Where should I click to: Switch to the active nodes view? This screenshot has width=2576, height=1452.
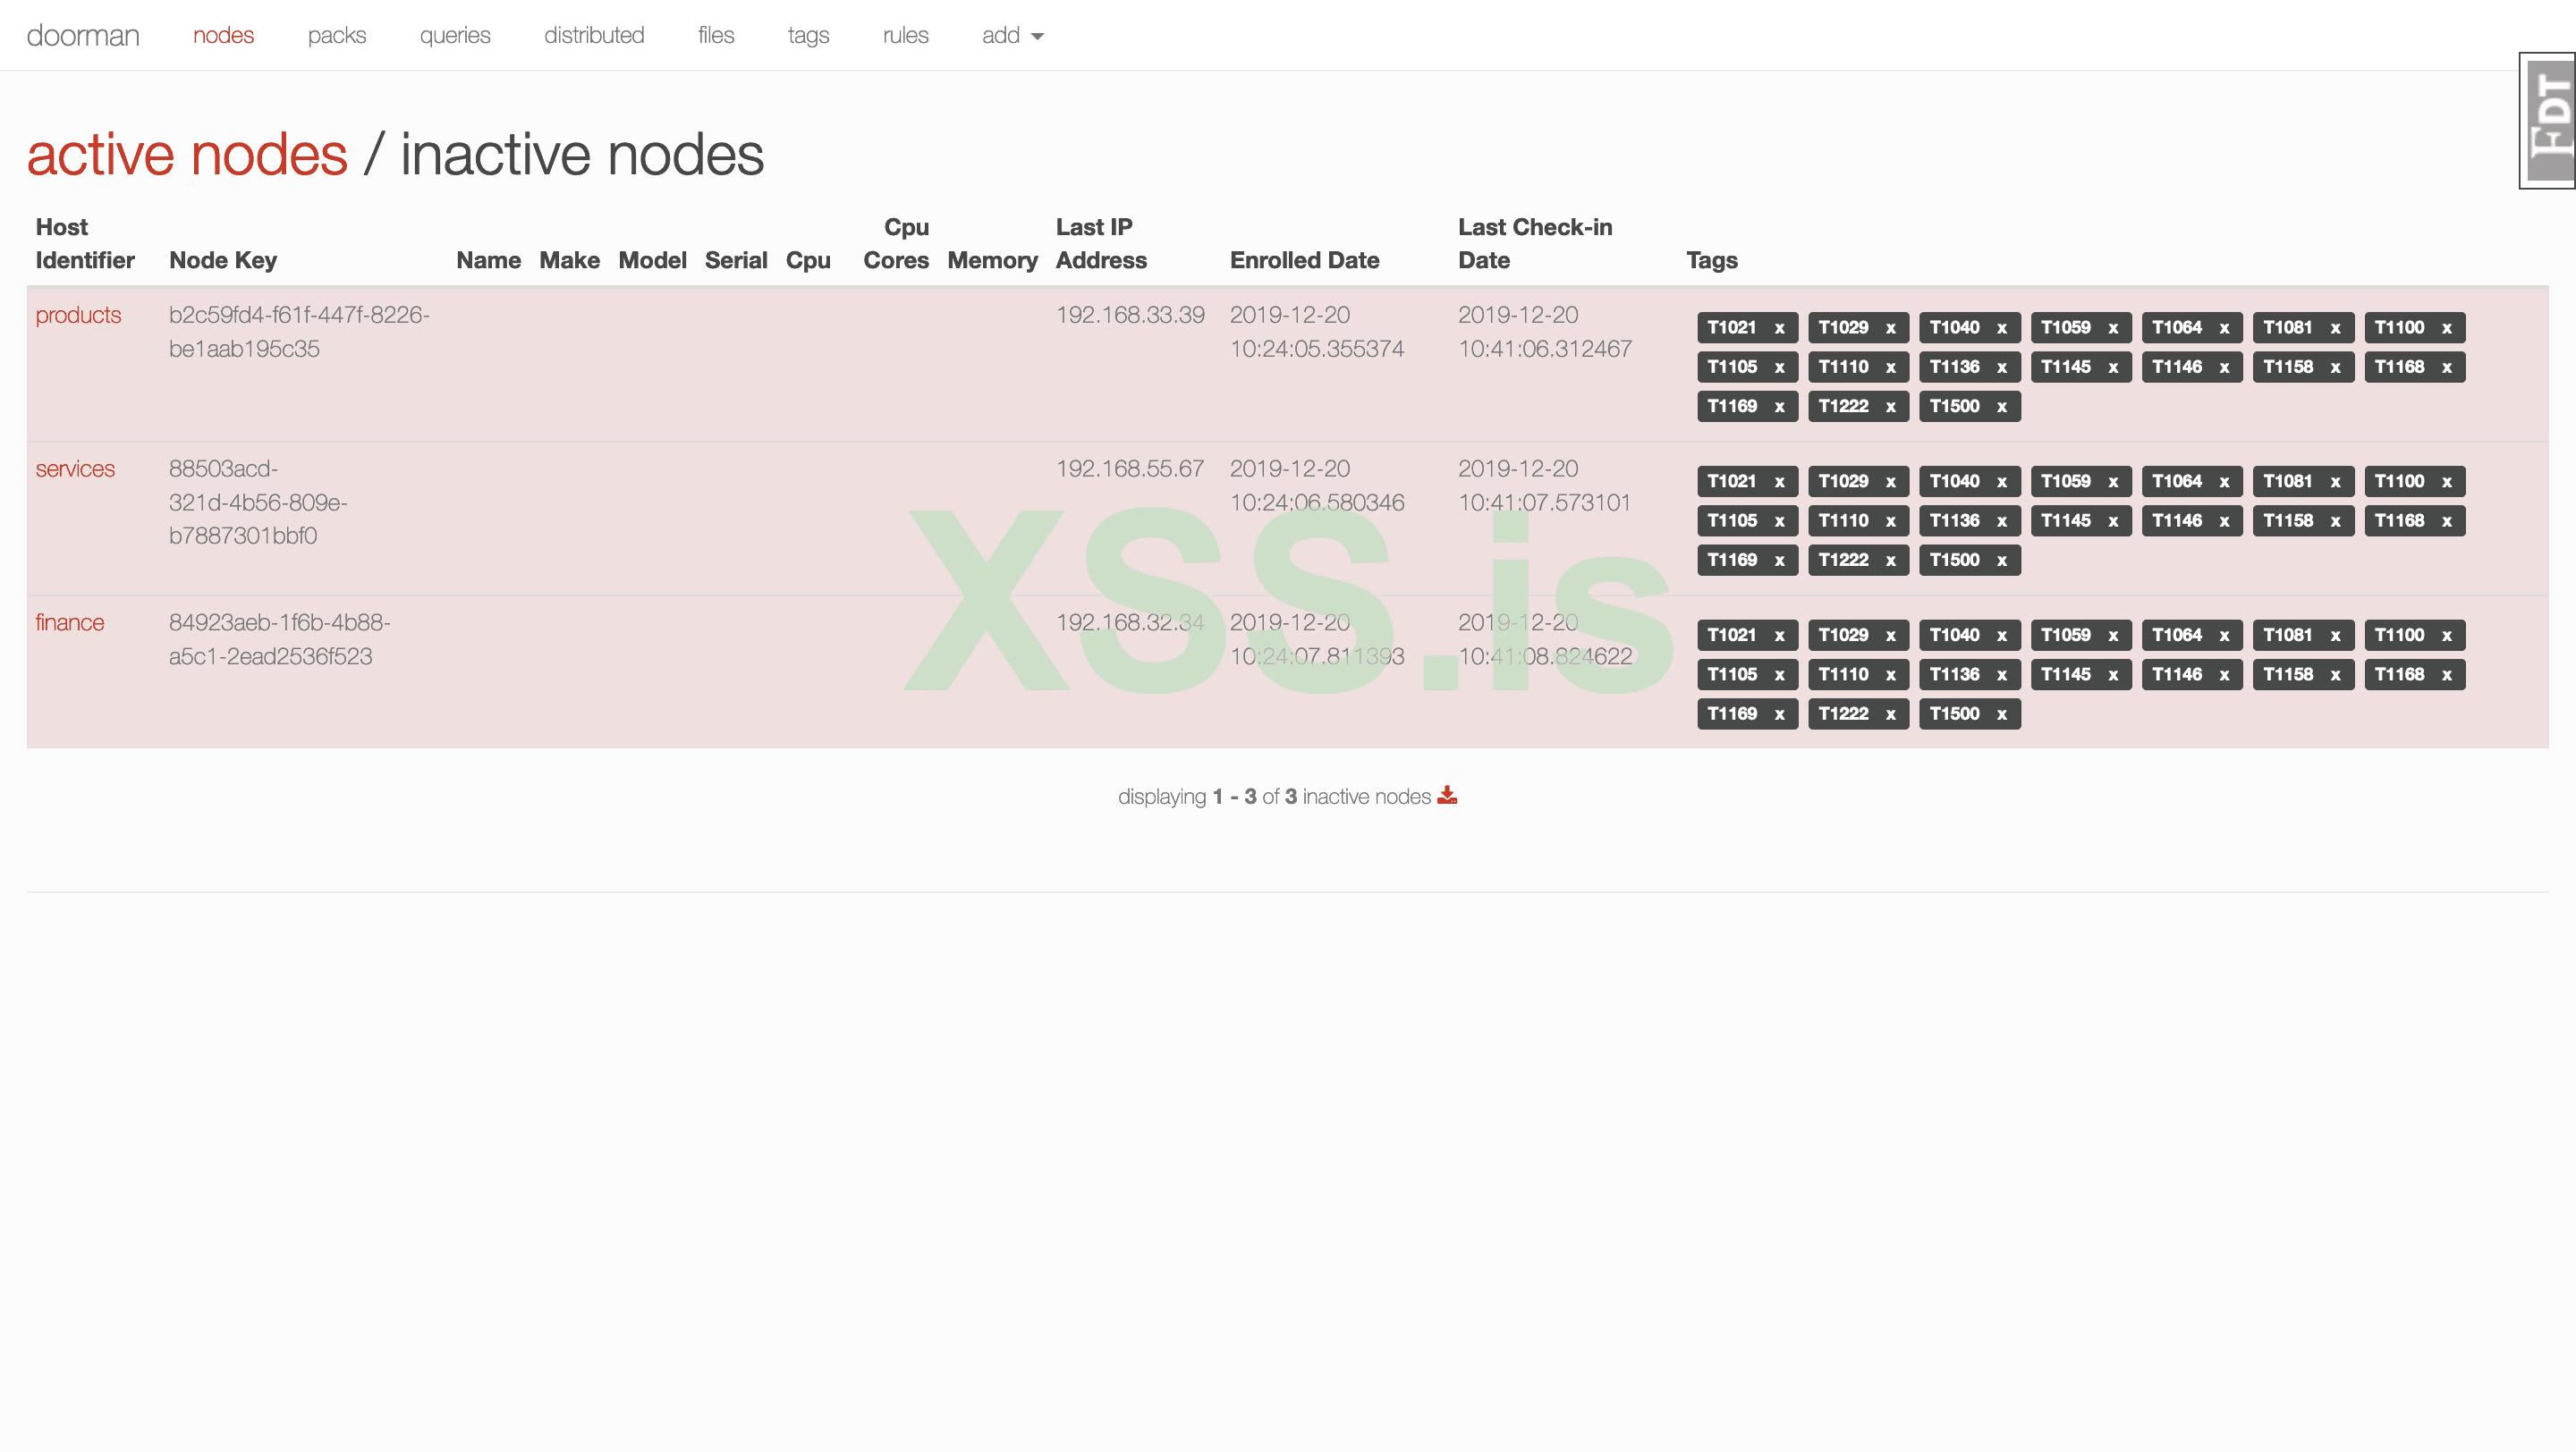point(187,155)
